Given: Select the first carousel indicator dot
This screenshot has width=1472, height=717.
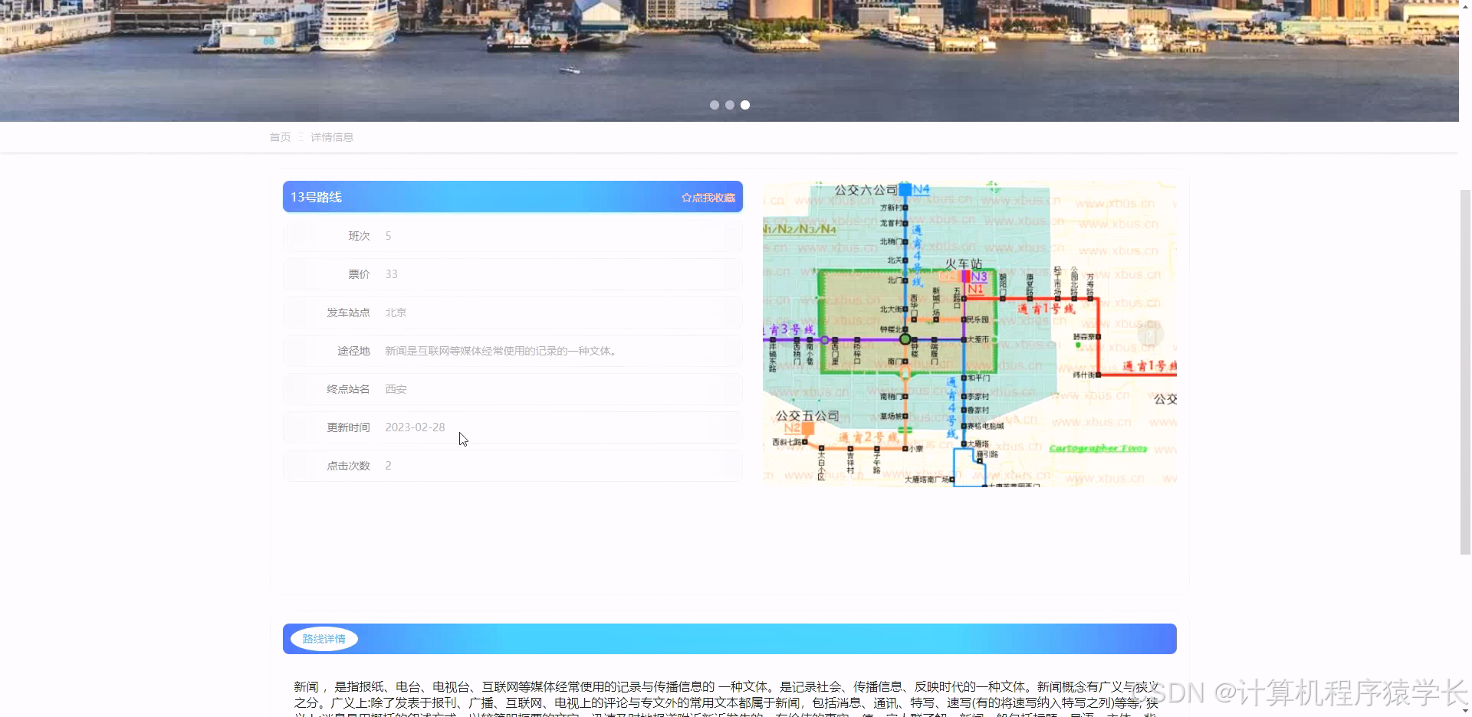Looking at the screenshot, I should (715, 105).
